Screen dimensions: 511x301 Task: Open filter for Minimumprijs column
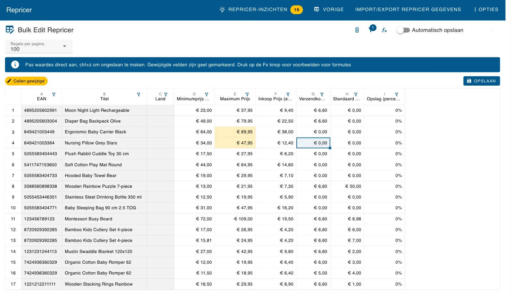coord(206,95)
